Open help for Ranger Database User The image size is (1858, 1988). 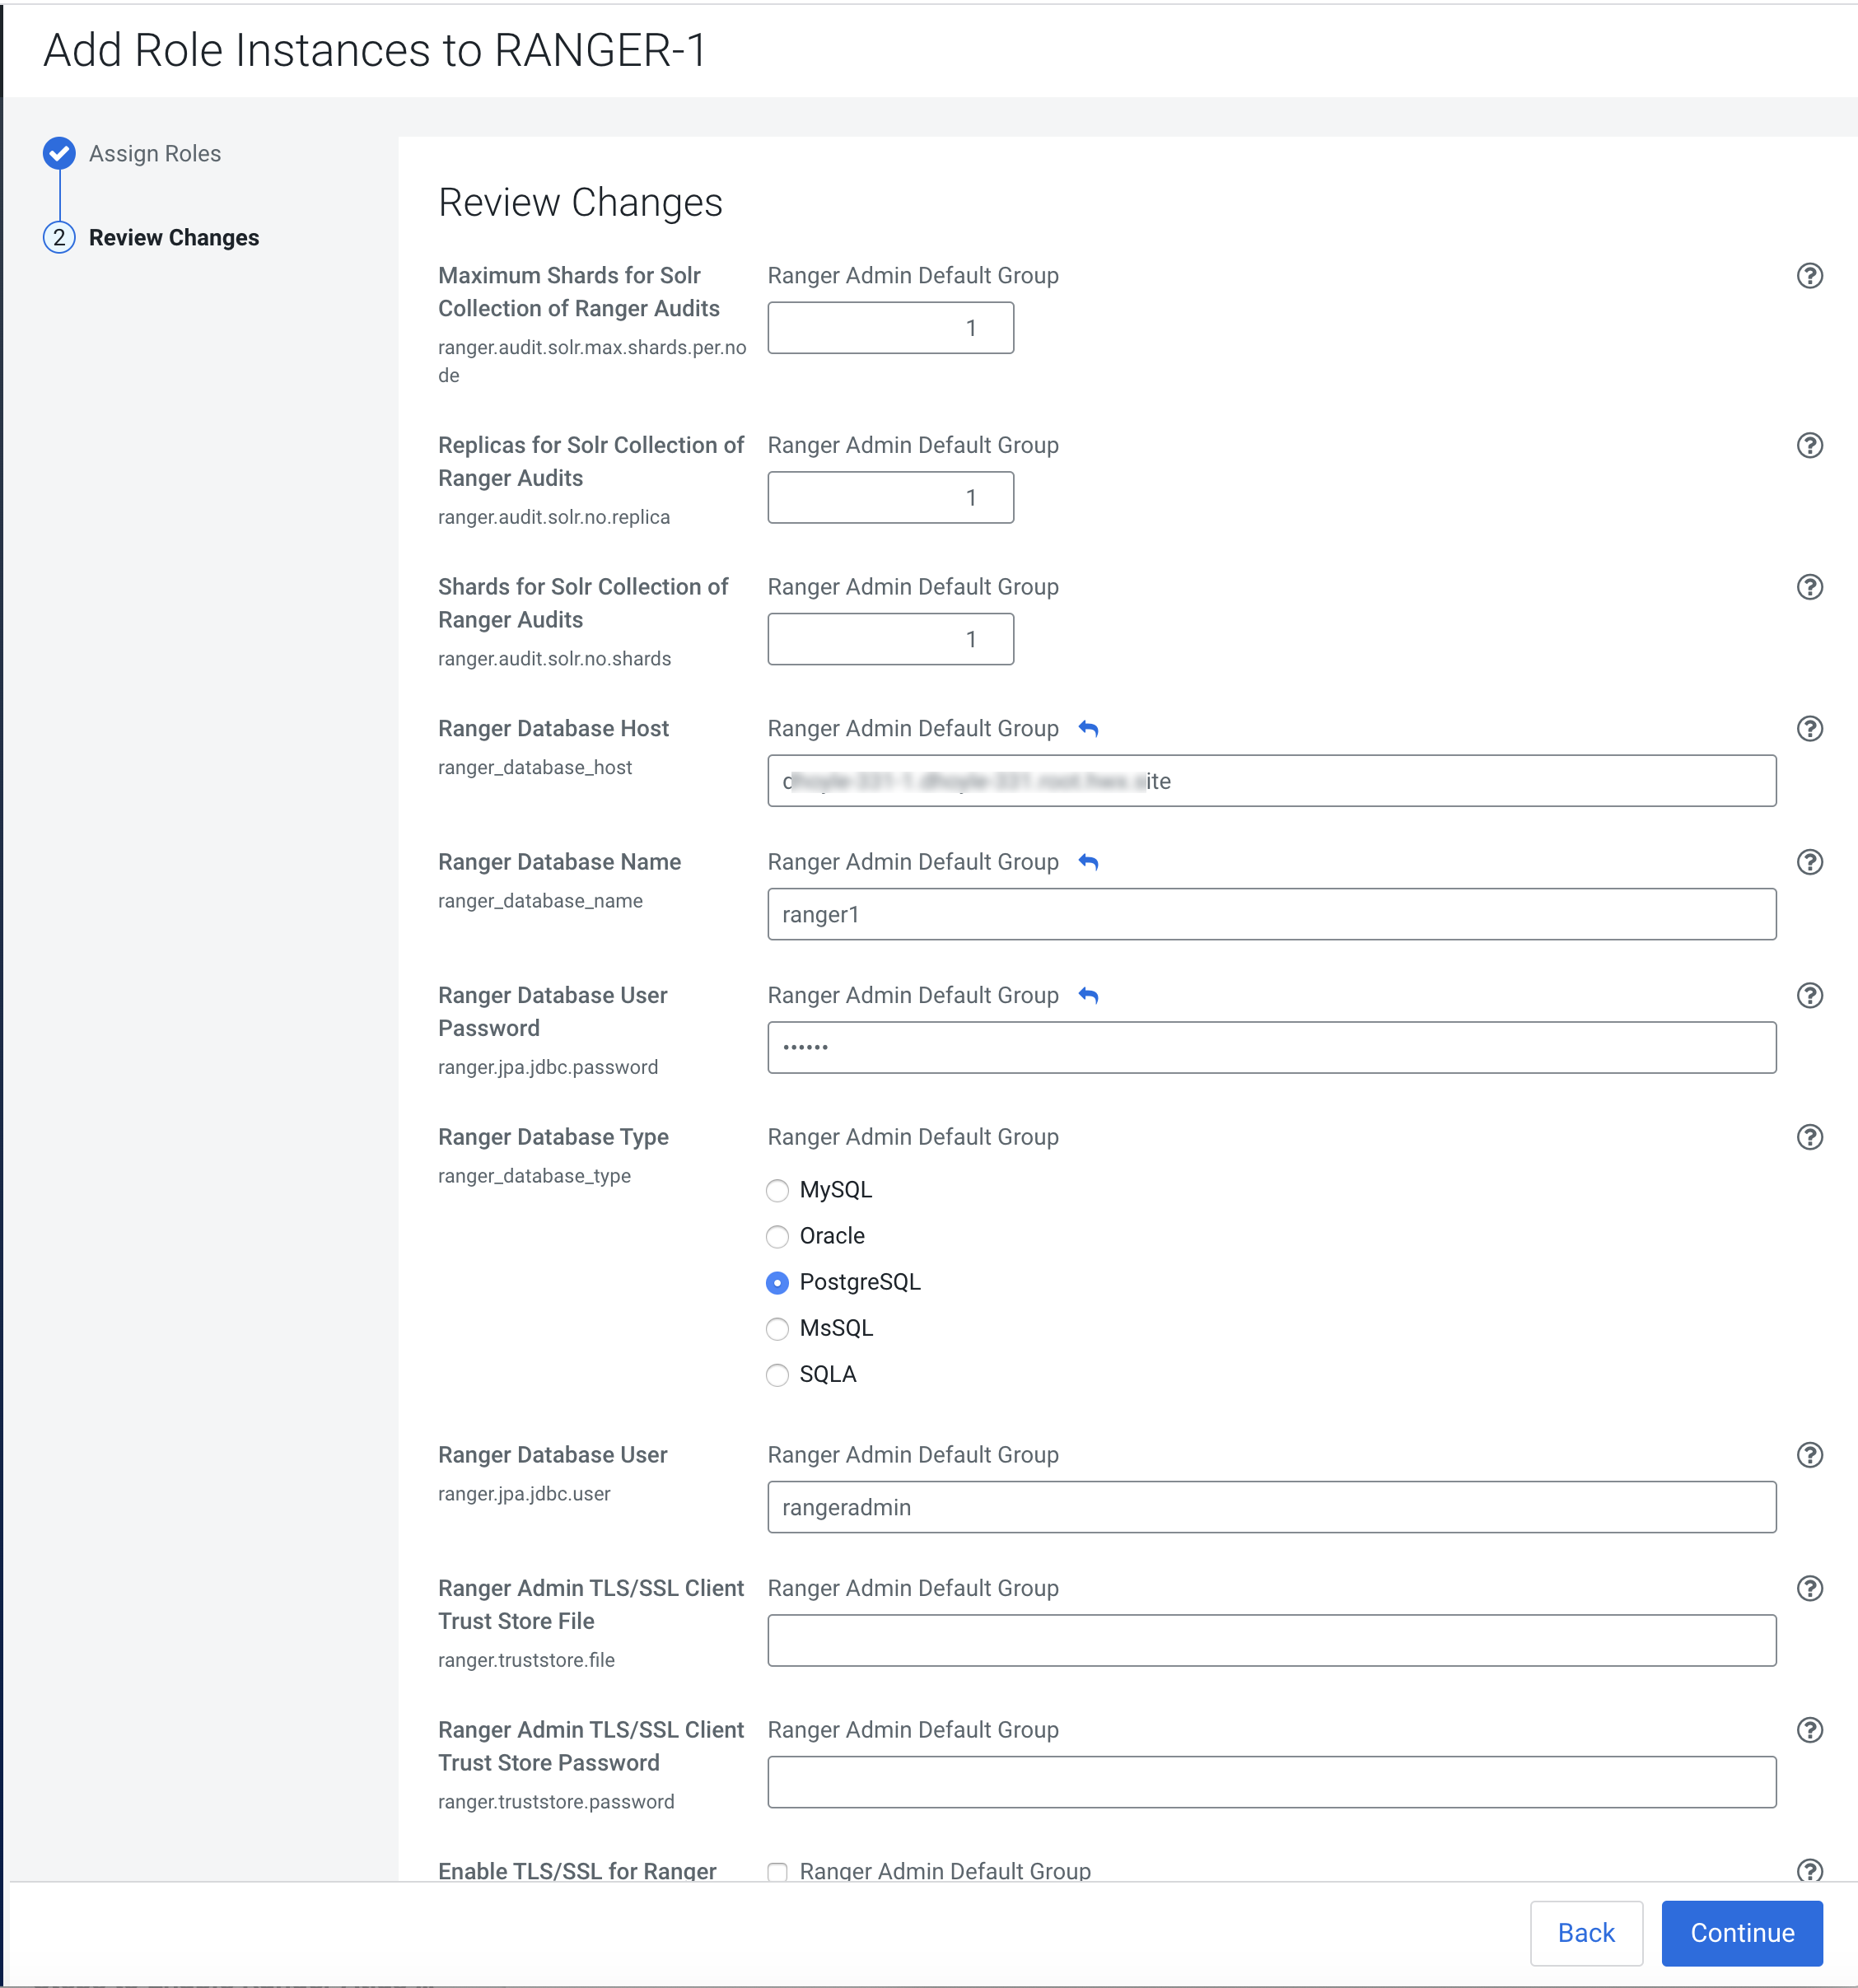click(1809, 1455)
